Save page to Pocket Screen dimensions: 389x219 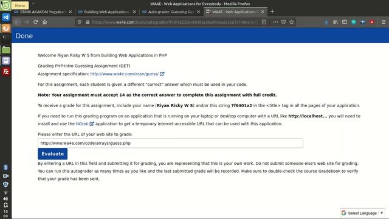[x=284, y=22]
